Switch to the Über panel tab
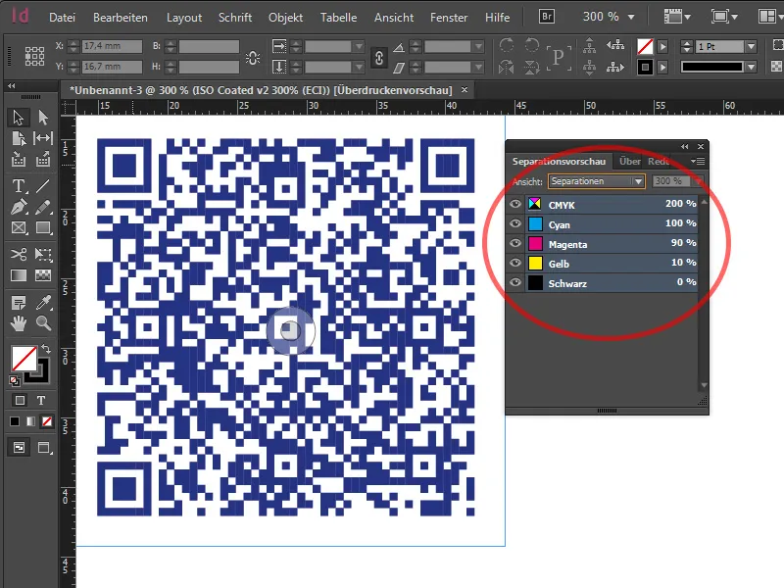The image size is (784, 588). tap(630, 162)
